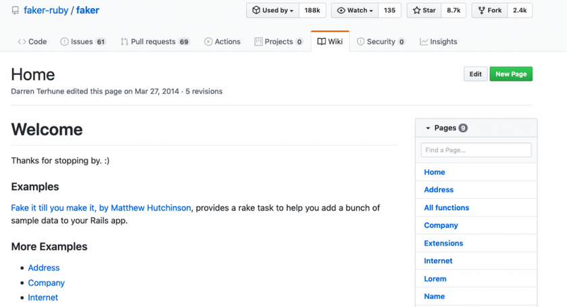
Task: Click the Issues counter badge 61
Action: 101,42
